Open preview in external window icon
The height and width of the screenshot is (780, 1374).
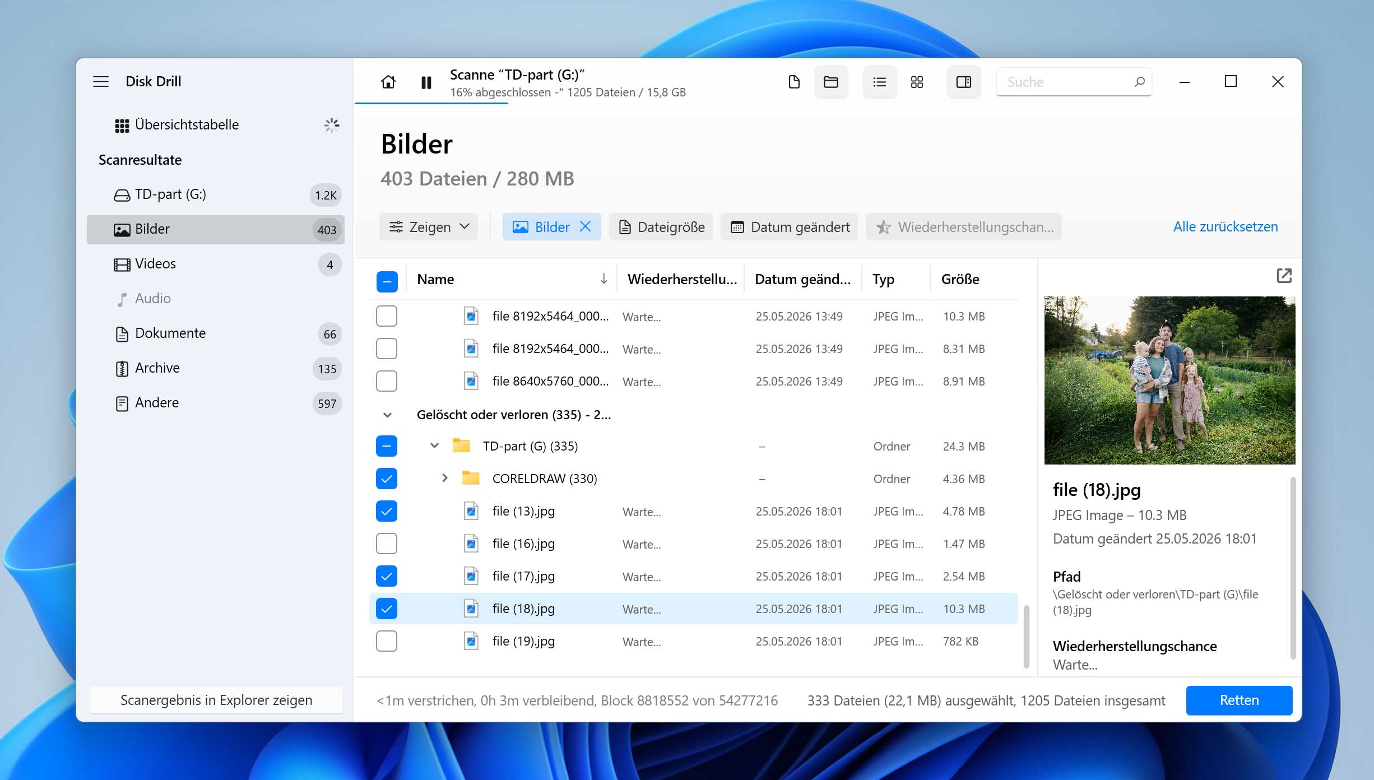[1284, 276]
